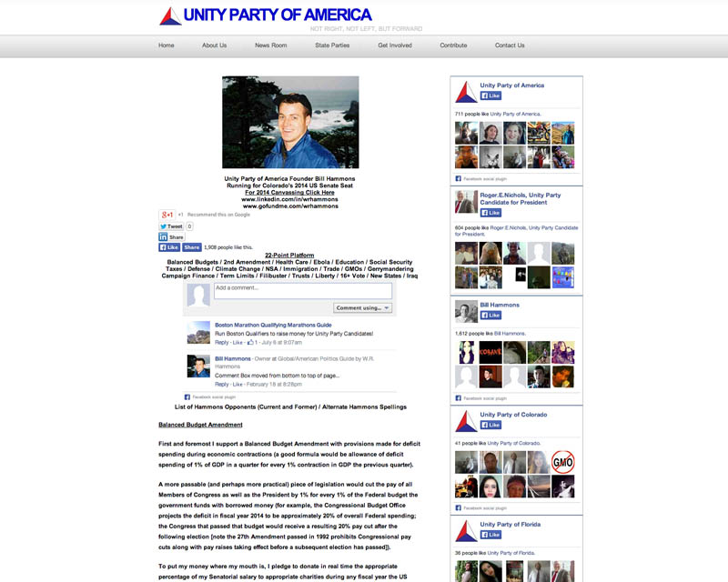Like Unity Party of Colorado in sidebar
Viewport: 728px width, 582px height.
pos(490,425)
